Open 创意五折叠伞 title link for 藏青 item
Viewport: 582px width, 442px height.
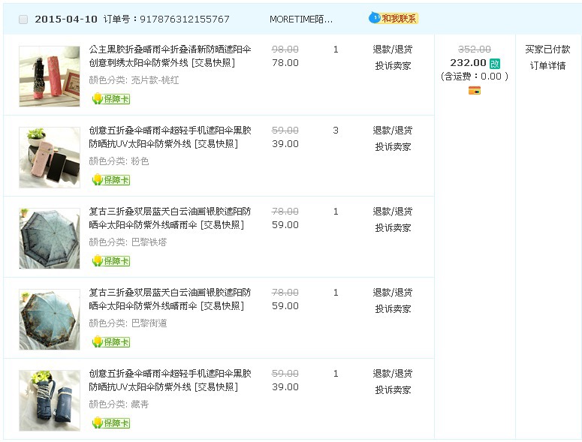pyautogui.click(x=170, y=380)
